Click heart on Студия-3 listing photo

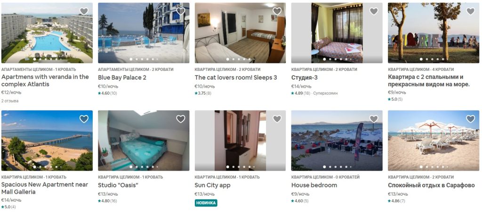[374, 11]
